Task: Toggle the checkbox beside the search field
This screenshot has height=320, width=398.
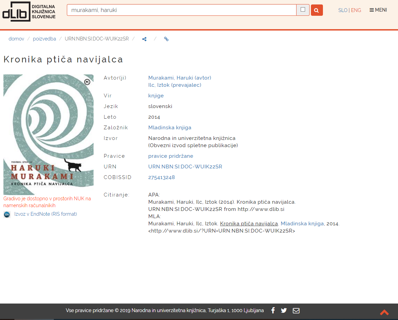Action: click(x=303, y=10)
